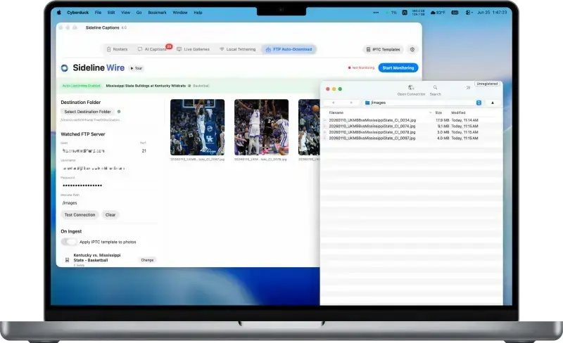
Task: Click the Change template button
Action: click(147, 260)
